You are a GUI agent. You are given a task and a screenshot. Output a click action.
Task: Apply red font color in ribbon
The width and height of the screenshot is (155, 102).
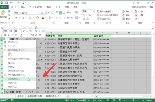pyautogui.click(x=43, y=18)
